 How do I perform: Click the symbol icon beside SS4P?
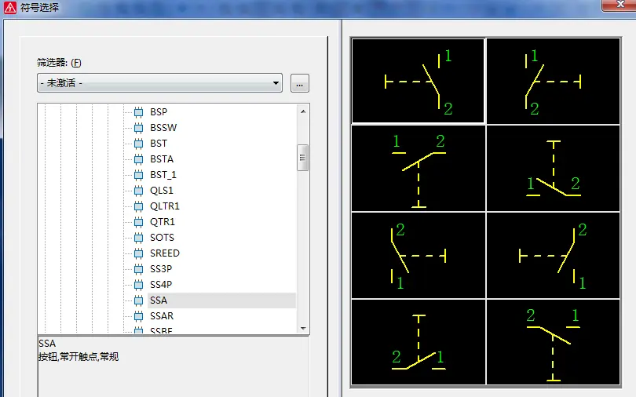coord(139,285)
